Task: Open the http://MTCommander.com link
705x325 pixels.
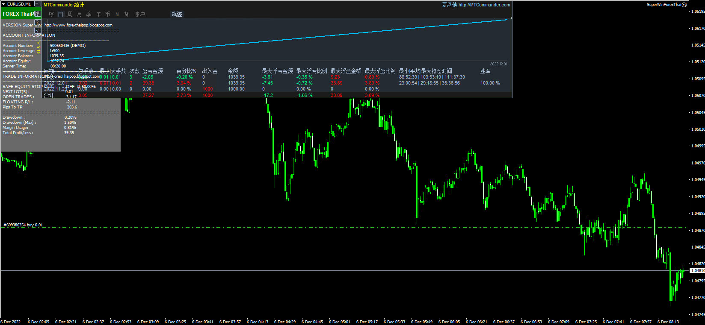Action: [x=484, y=5]
